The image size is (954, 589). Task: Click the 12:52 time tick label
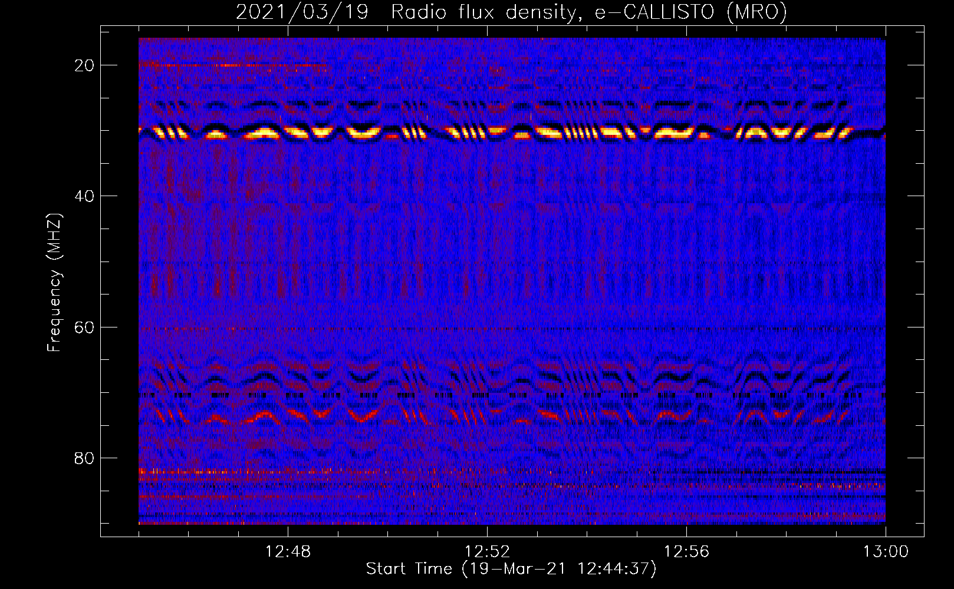[487, 552]
